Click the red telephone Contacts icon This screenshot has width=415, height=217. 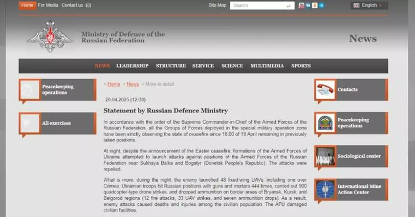[325, 90]
